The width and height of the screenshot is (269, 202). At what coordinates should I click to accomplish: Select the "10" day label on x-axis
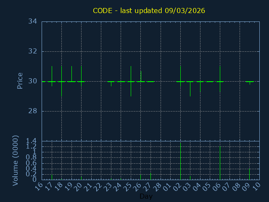258,186
